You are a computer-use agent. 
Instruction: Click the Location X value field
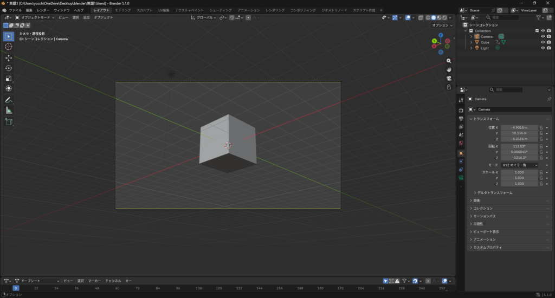(518, 127)
